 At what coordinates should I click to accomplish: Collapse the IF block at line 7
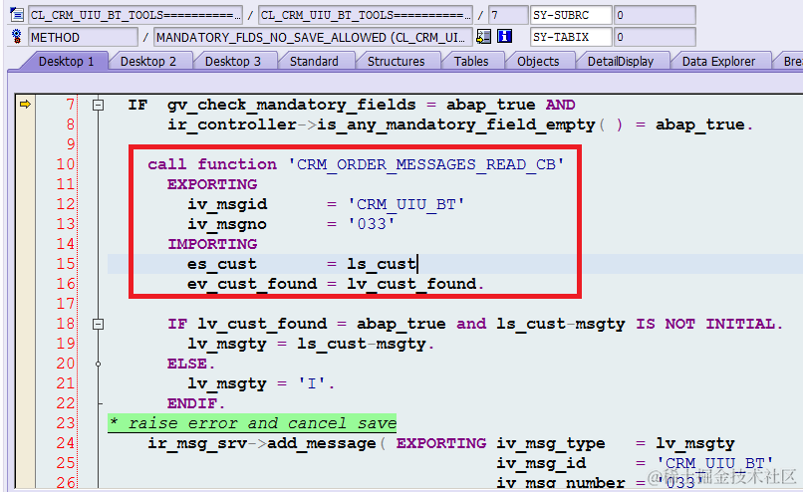pyautogui.click(x=98, y=105)
